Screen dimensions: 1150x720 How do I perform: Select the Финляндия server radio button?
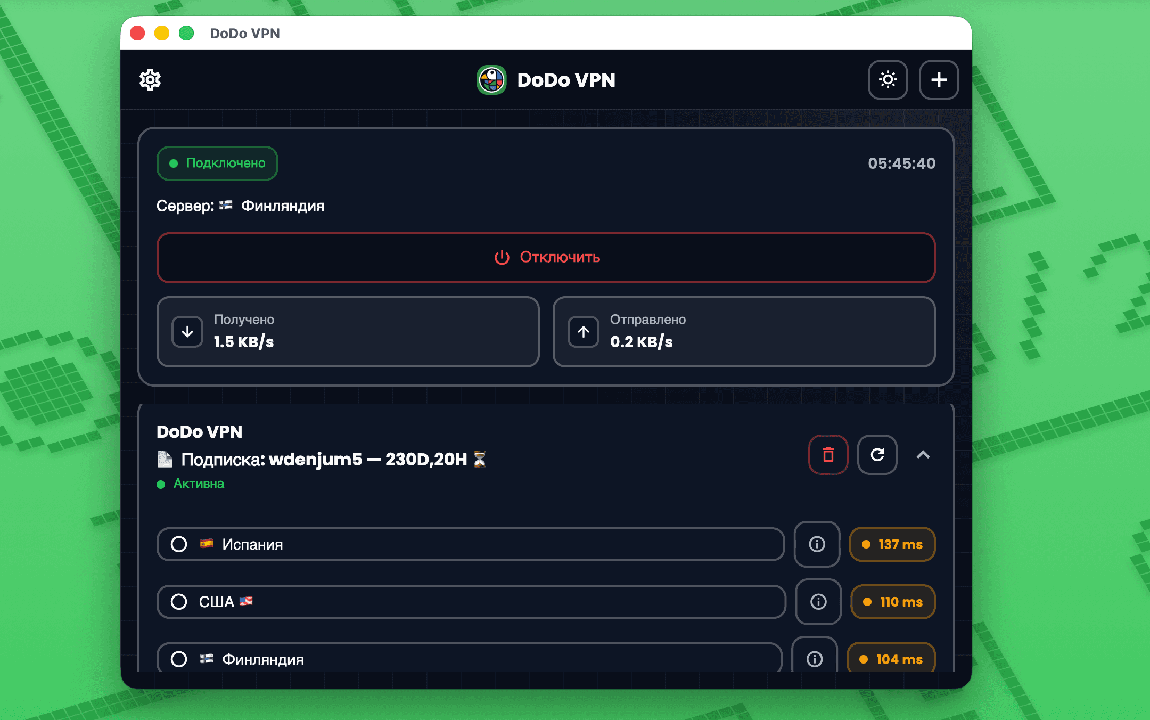(x=179, y=659)
